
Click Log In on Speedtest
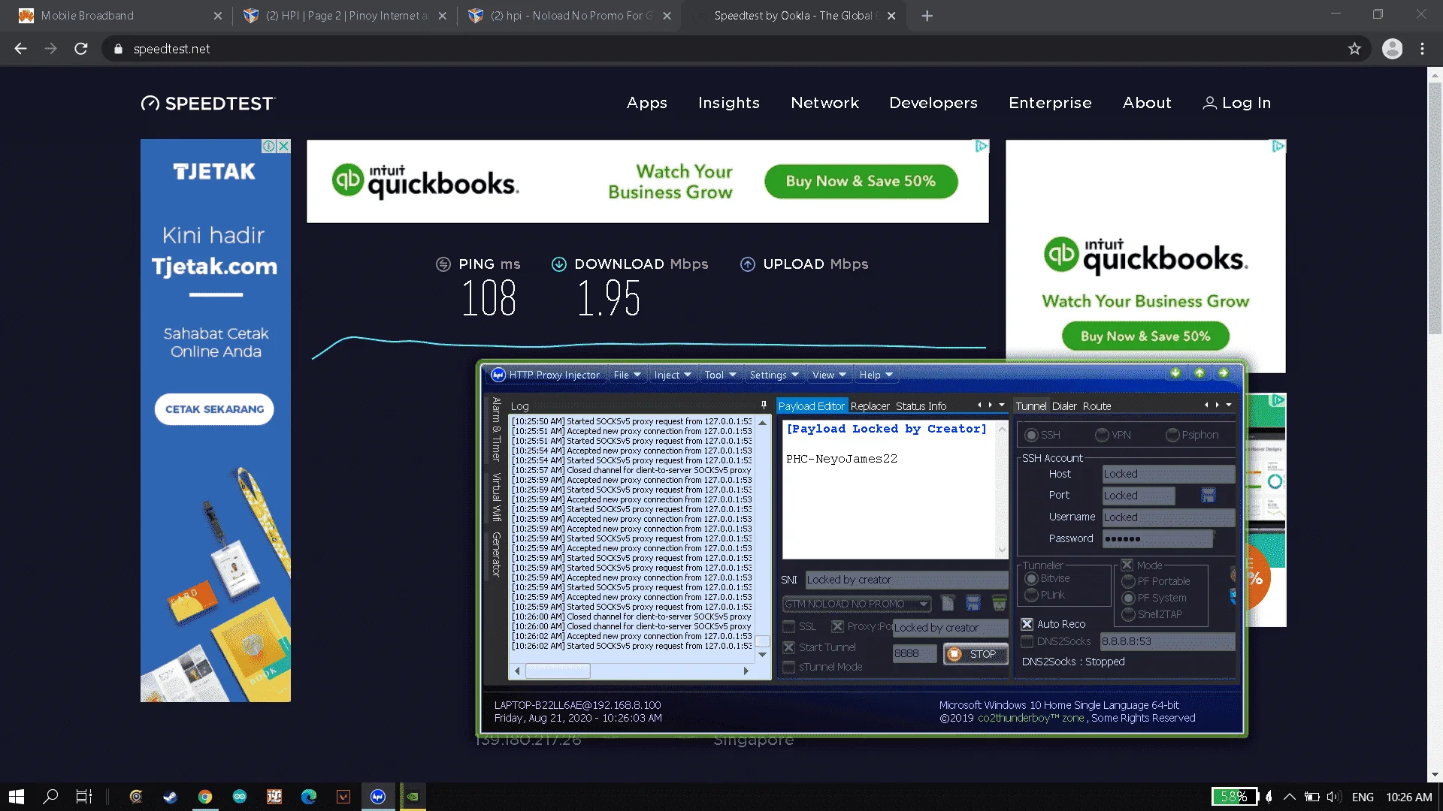point(1237,103)
